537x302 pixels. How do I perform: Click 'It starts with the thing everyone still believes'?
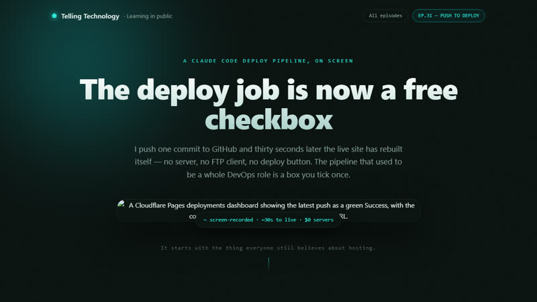pos(268,248)
